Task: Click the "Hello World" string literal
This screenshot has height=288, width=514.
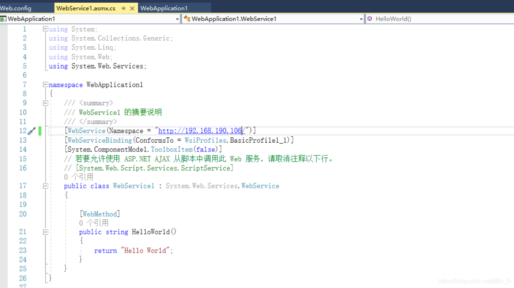Action: [x=145, y=250]
